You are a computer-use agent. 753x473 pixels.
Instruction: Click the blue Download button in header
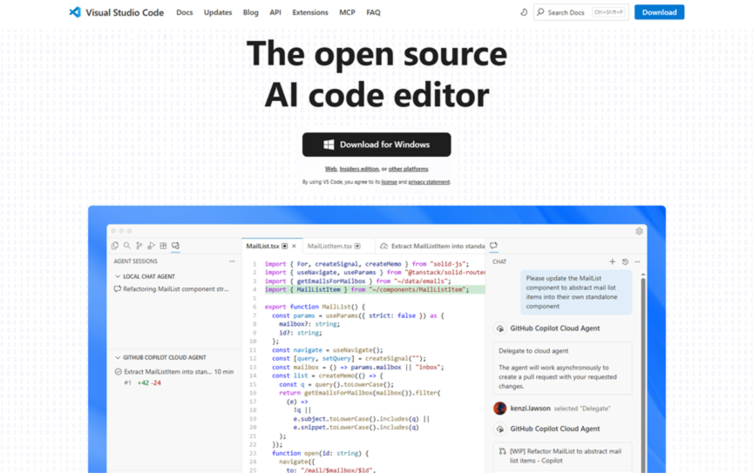click(x=659, y=12)
